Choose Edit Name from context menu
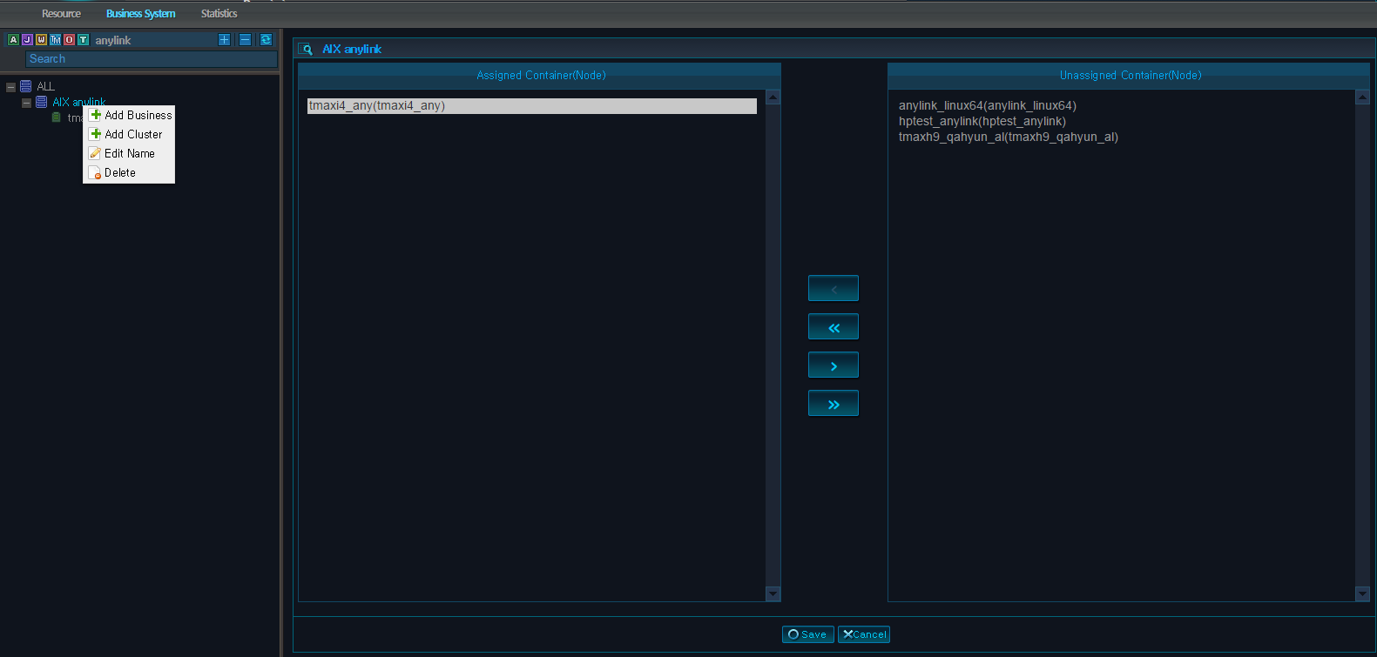 [129, 153]
